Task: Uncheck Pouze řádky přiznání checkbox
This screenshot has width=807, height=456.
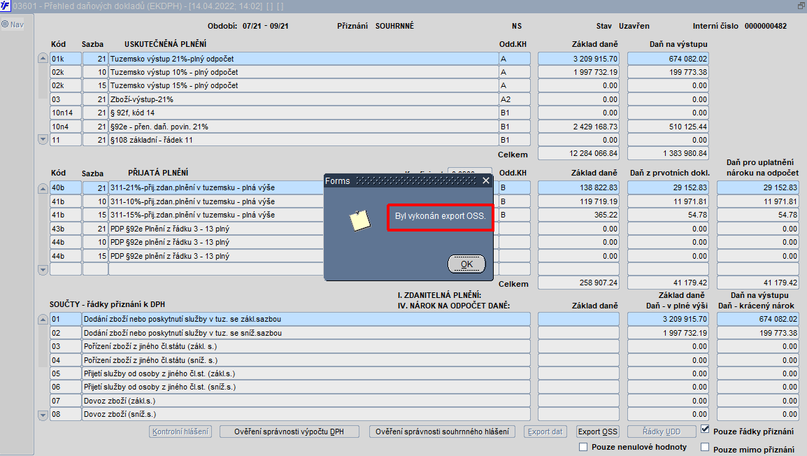Action: point(705,429)
